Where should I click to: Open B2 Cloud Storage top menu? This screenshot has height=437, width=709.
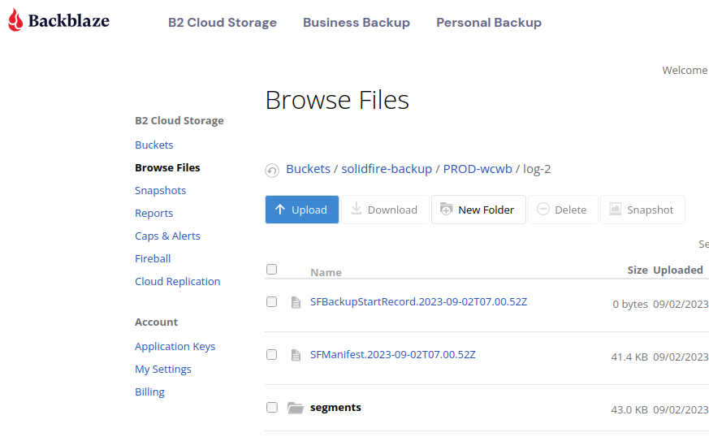pos(223,23)
